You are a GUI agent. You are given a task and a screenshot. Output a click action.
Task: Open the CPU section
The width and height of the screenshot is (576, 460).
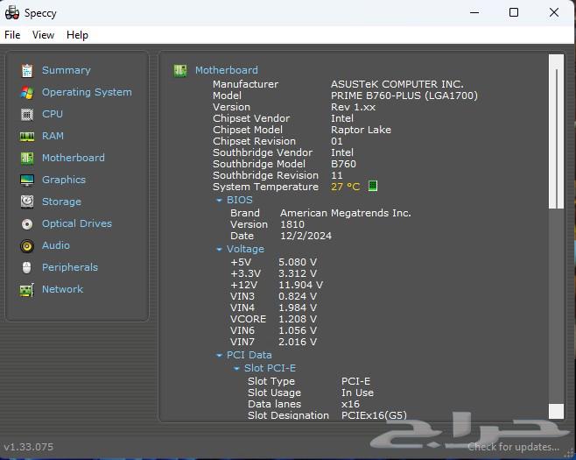(53, 114)
